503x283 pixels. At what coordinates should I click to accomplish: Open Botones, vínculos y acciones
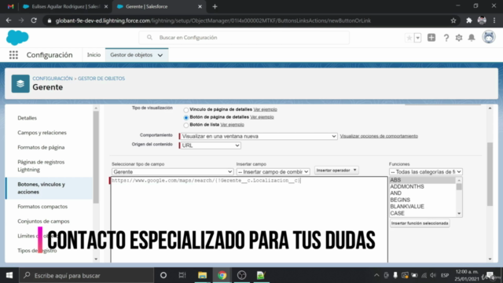[42, 188]
